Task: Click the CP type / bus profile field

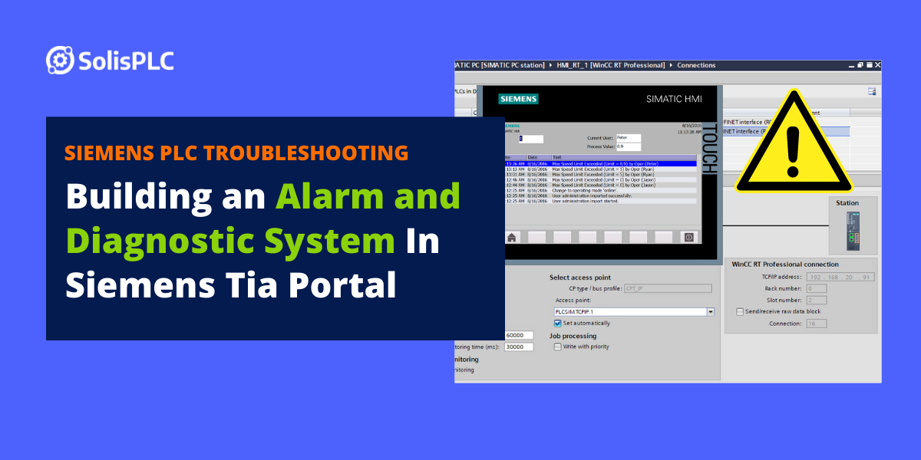Action: click(x=668, y=287)
